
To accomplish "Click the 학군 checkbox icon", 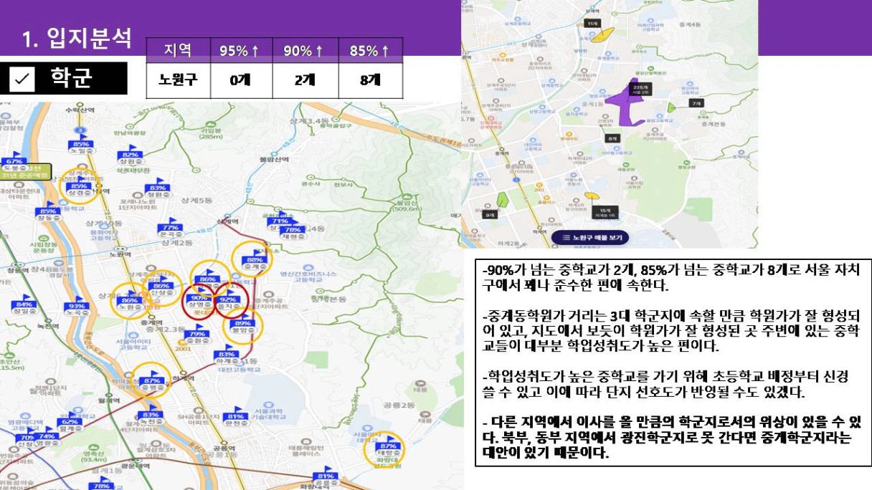I will (x=24, y=79).
